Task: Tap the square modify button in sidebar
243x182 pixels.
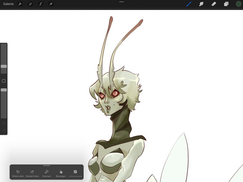Action: [4, 81]
